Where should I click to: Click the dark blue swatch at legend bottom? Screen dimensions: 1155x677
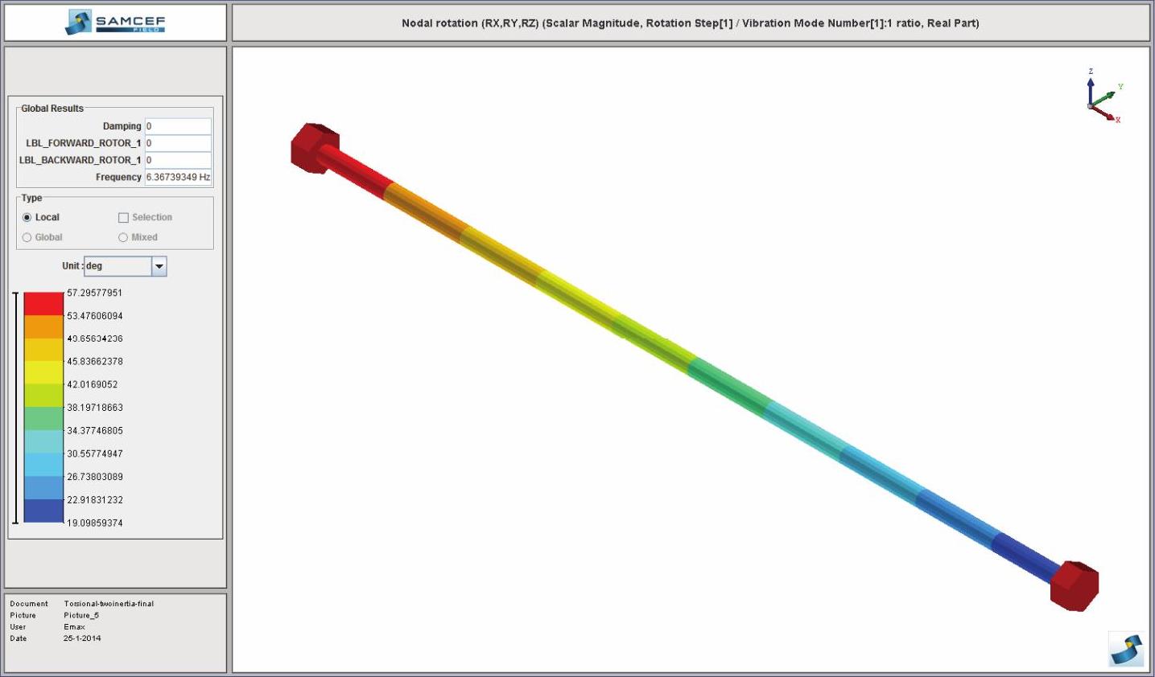point(43,511)
